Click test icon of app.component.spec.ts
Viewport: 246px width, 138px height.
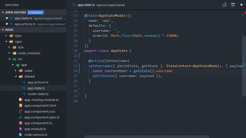20,117
